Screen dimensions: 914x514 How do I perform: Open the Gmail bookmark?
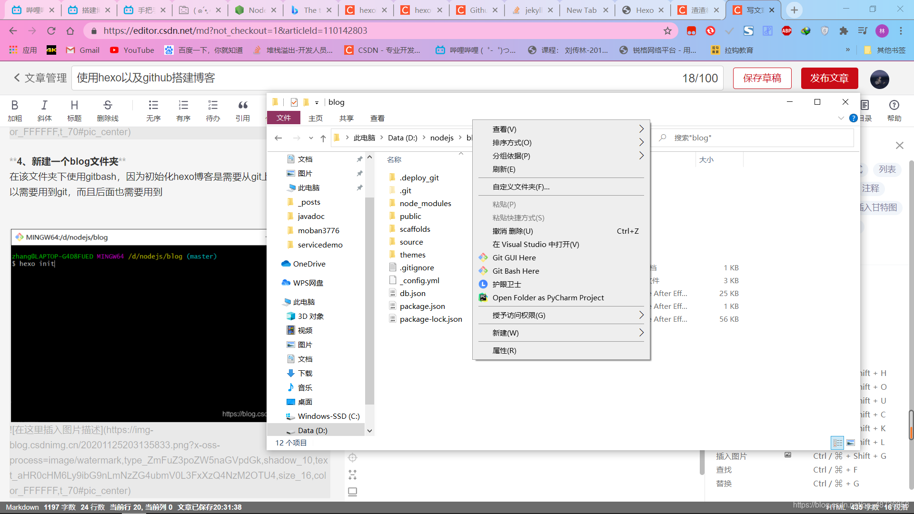83,50
